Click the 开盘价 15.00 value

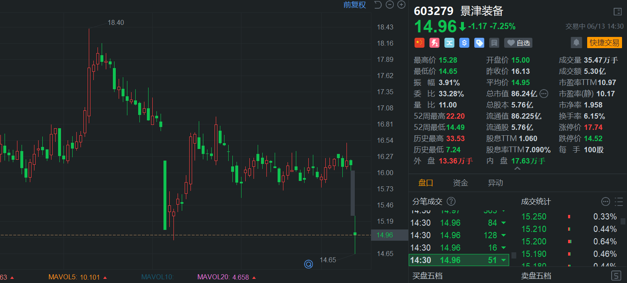click(x=520, y=60)
